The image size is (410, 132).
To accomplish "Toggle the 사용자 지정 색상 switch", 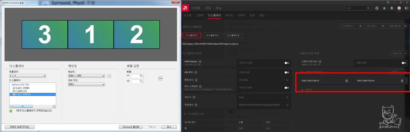I will 404,63.
